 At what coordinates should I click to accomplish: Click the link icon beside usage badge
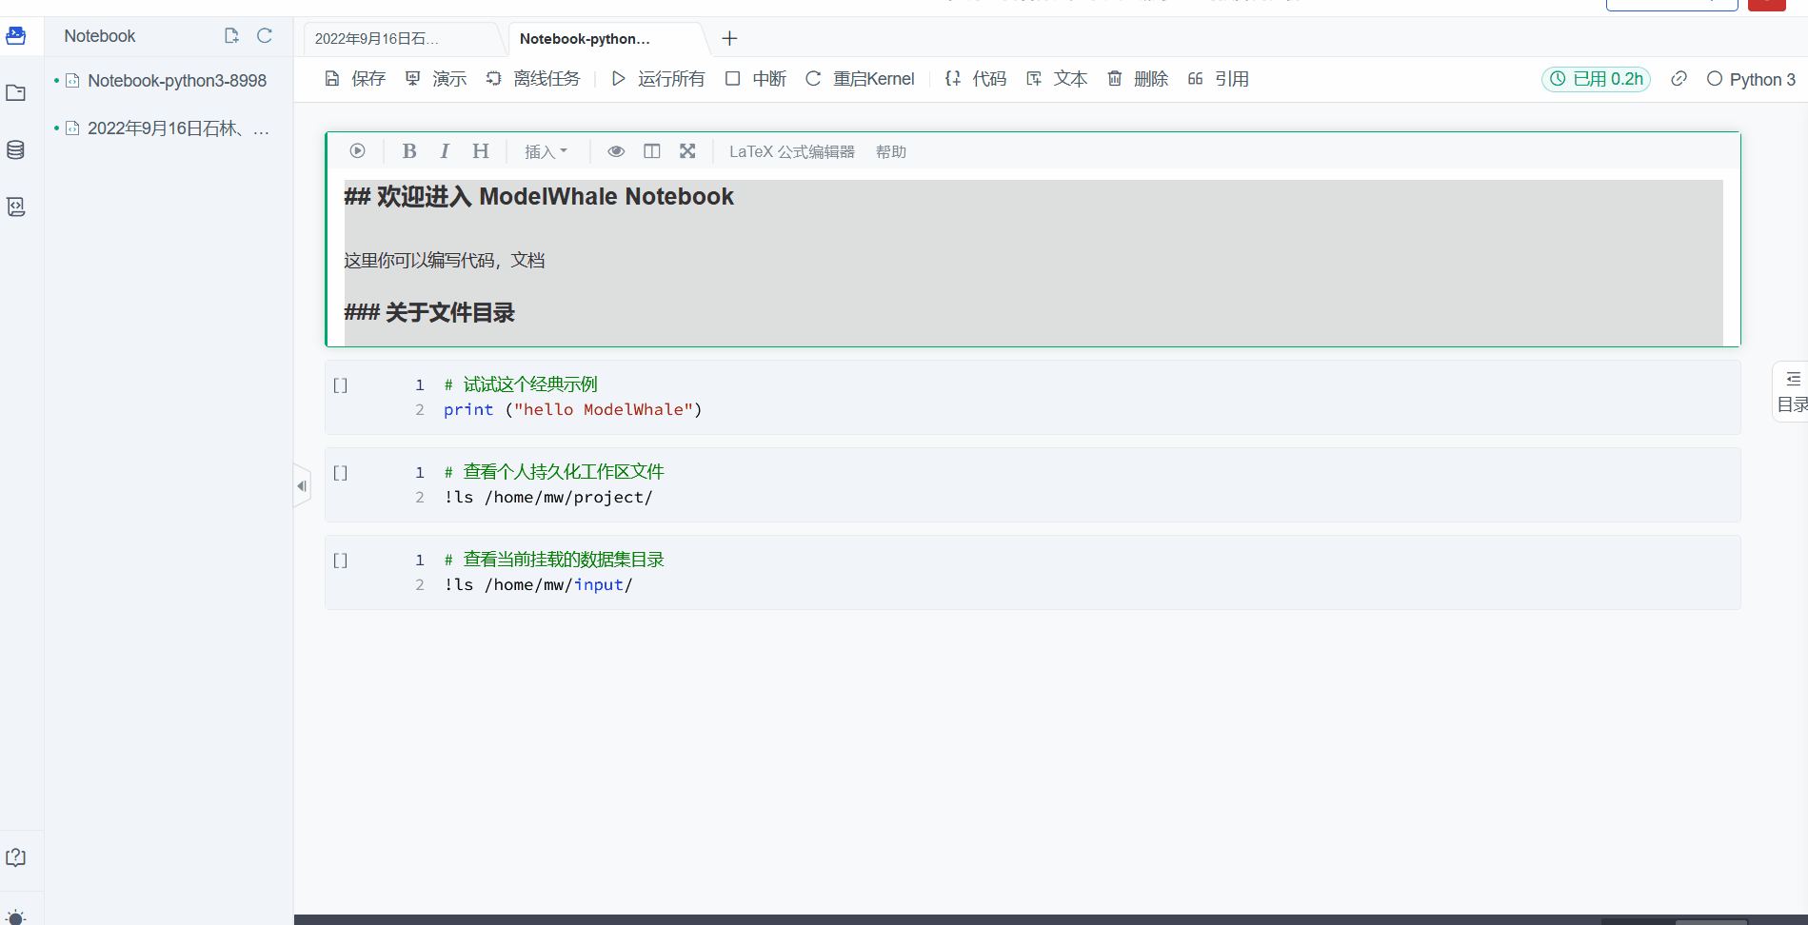pyautogui.click(x=1679, y=79)
